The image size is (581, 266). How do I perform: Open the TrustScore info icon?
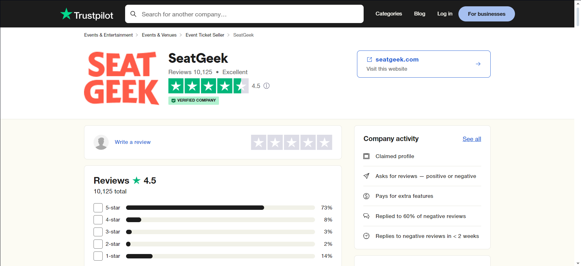[x=267, y=86]
